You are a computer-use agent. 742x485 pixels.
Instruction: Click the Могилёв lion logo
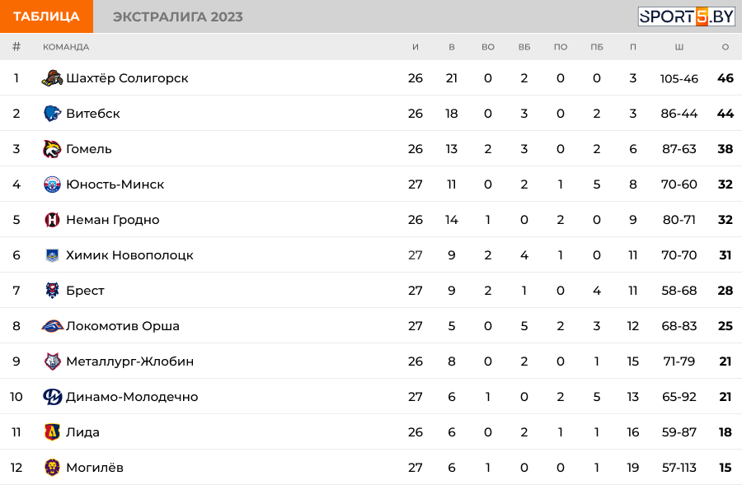pyautogui.click(x=52, y=468)
